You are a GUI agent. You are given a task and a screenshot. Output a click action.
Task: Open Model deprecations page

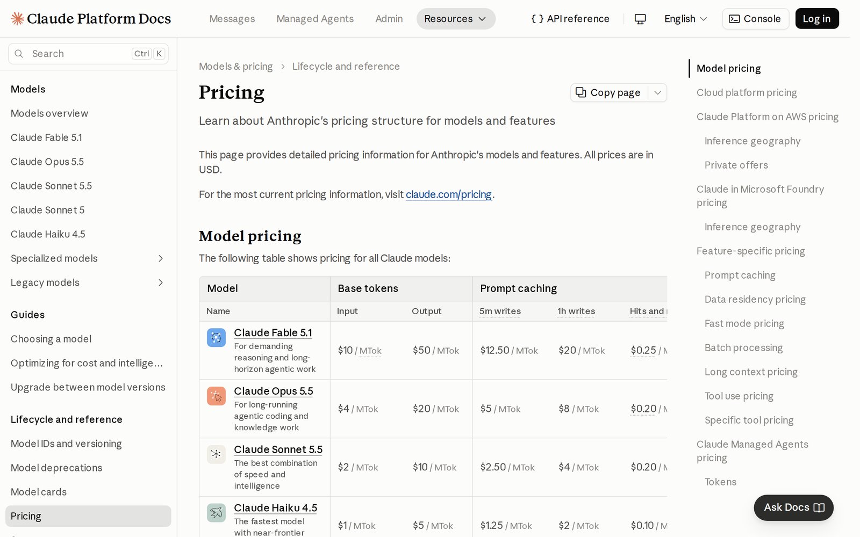[x=56, y=468]
